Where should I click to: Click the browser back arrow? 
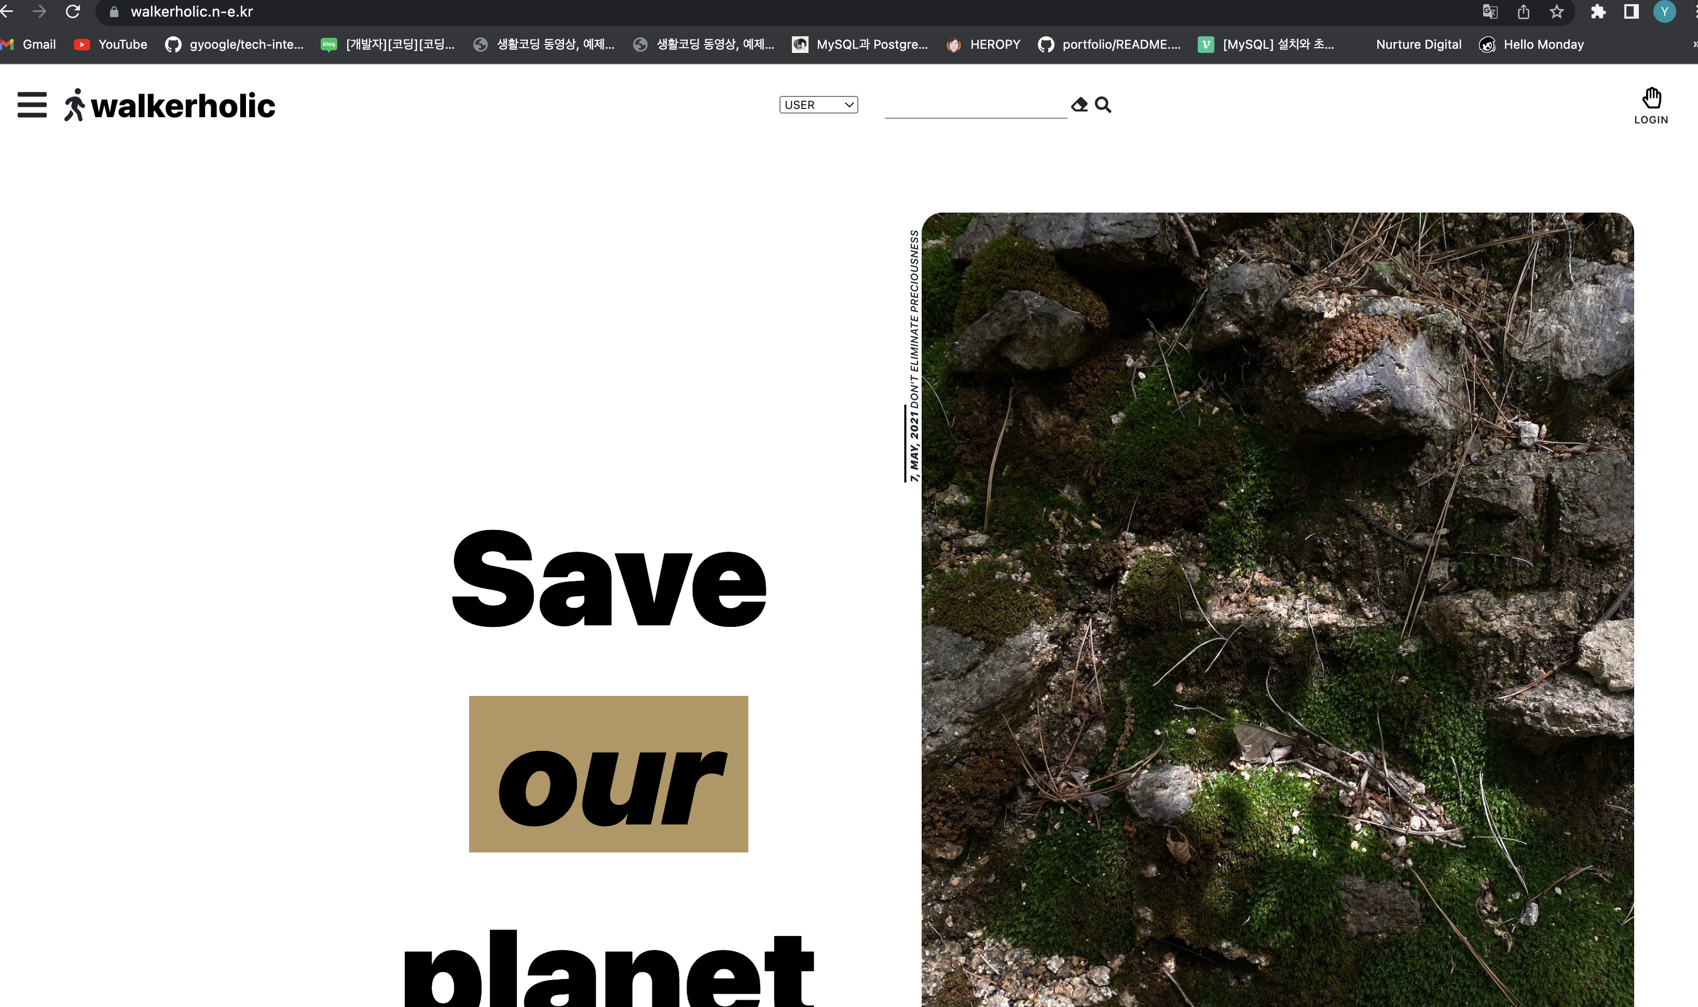(7, 11)
